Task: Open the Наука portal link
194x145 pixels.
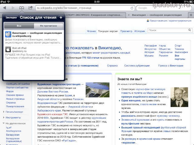Action: click(x=162, y=46)
